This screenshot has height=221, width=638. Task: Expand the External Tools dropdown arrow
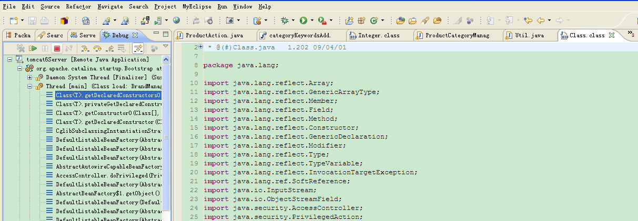pyautogui.click(x=331, y=20)
